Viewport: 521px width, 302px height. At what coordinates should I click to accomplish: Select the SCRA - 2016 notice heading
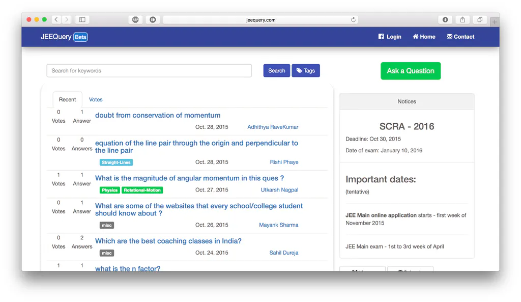407,126
